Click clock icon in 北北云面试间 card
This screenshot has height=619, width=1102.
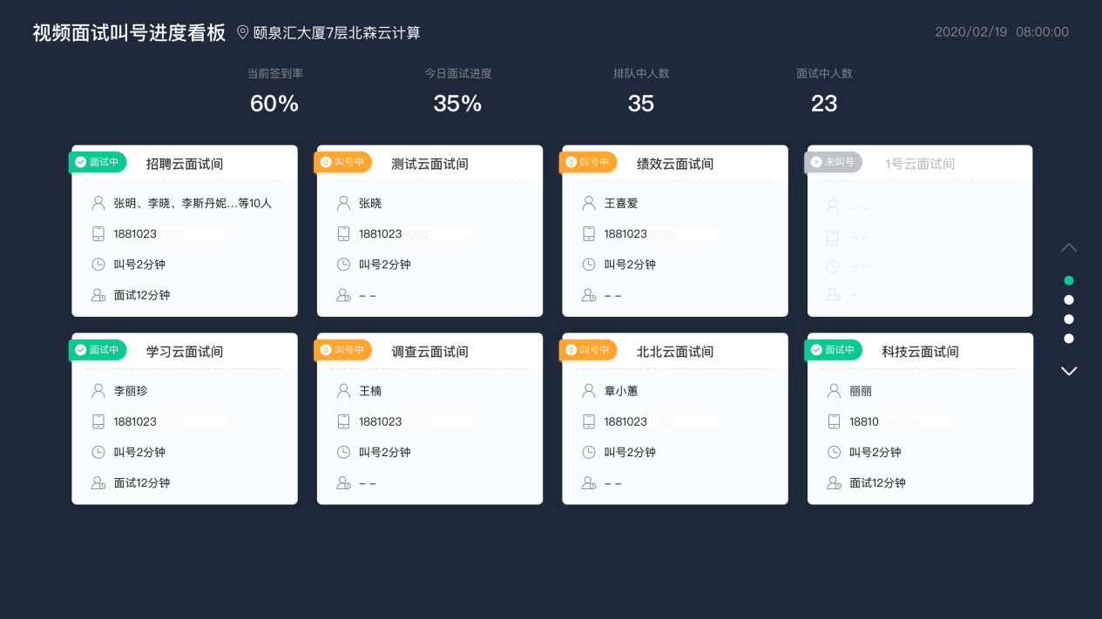click(589, 452)
